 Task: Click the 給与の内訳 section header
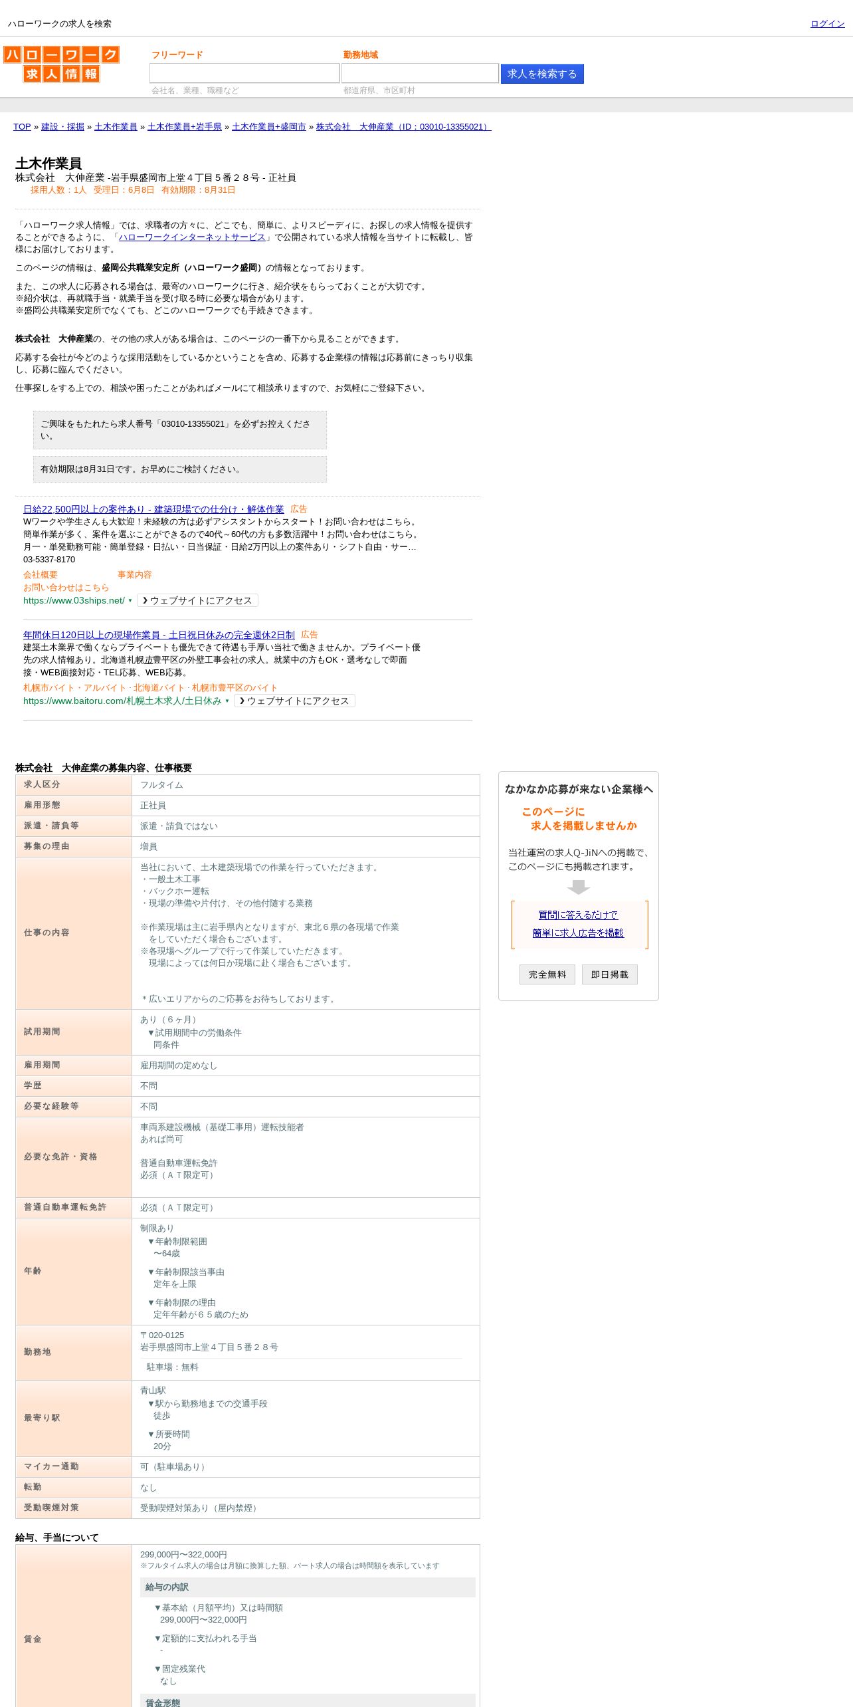(x=308, y=1587)
